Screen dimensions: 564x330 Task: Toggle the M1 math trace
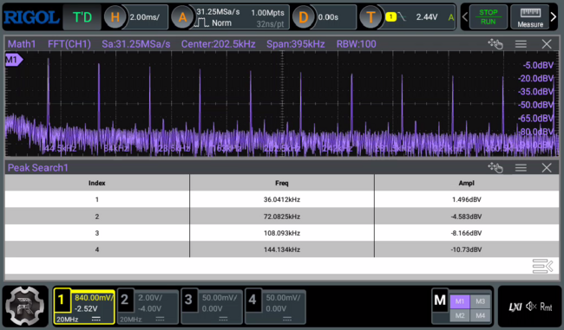click(460, 301)
